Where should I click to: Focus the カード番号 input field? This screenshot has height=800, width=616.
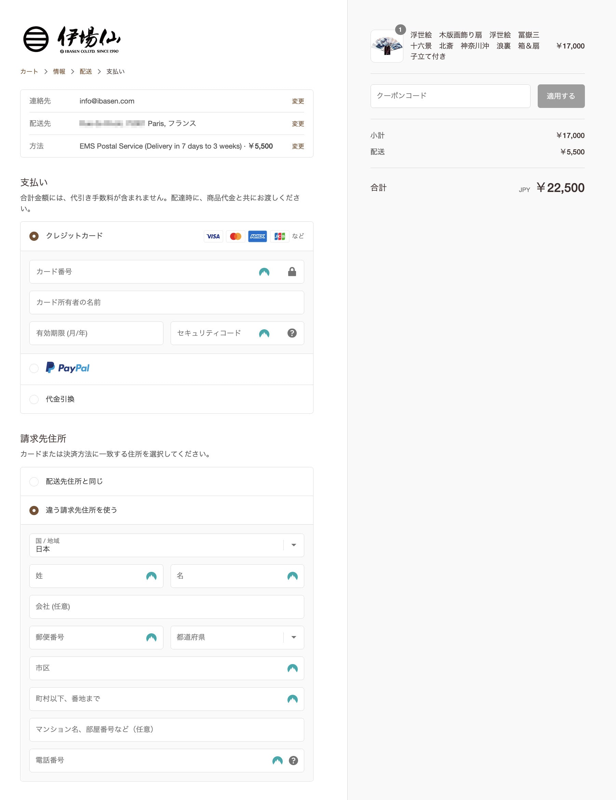pos(166,272)
